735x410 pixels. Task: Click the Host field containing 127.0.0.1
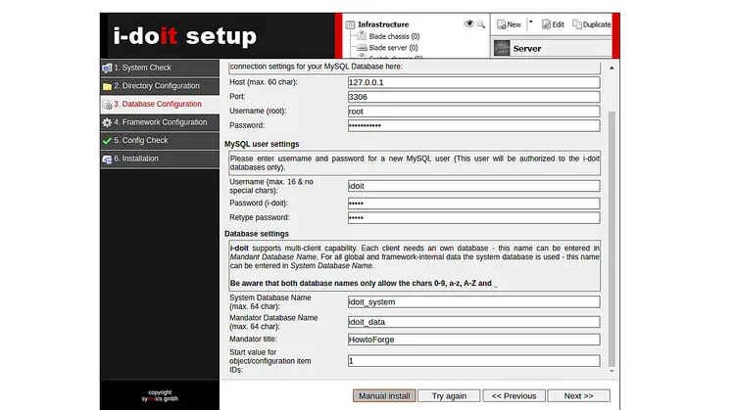click(473, 82)
